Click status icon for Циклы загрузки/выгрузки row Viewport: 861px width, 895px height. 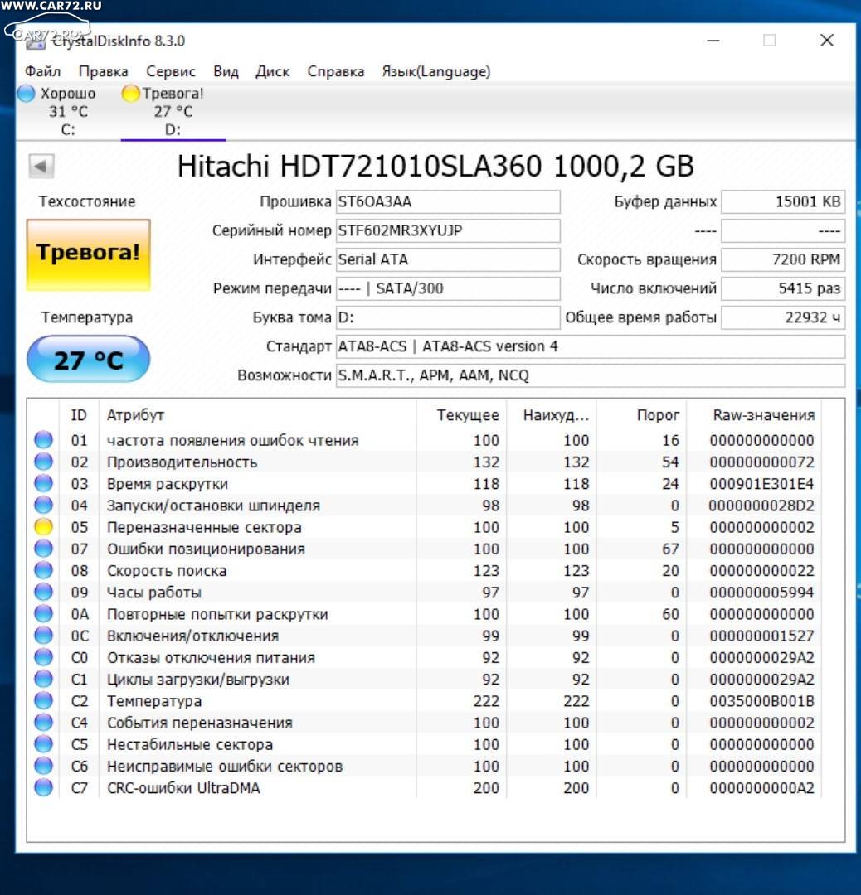click(43, 679)
